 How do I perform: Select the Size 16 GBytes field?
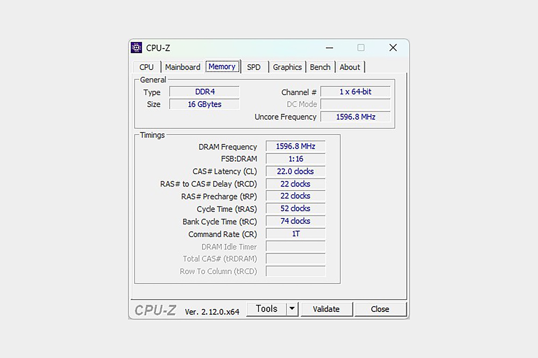(204, 104)
